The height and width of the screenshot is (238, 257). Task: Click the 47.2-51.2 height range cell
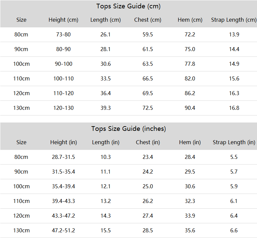tap(64, 230)
